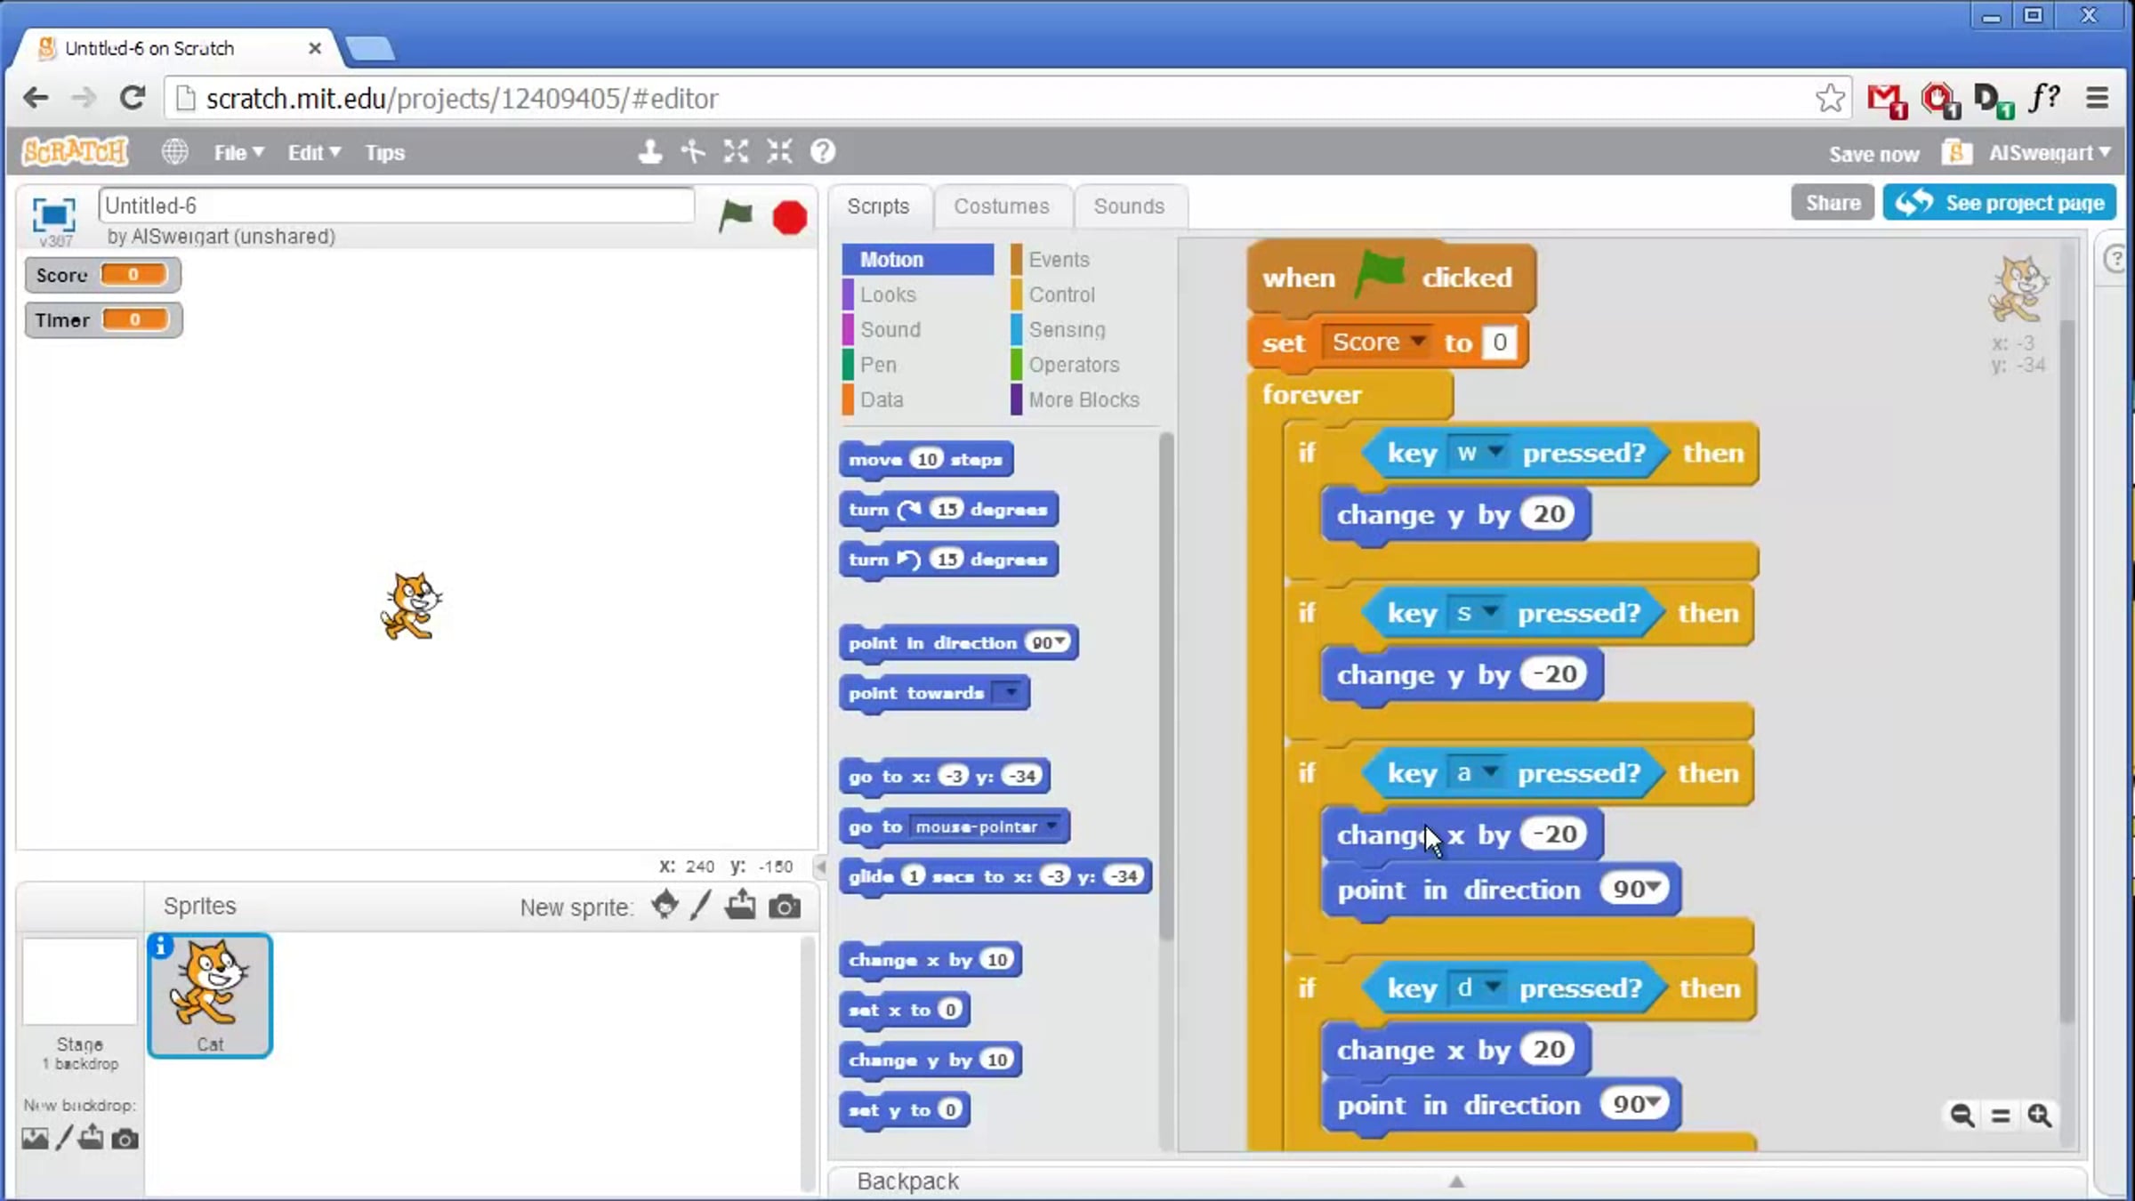Image resolution: width=2135 pixels, height=1201 pixels.
Task: Open the AlSweigart account dropdown
Action: [2050, 153]
